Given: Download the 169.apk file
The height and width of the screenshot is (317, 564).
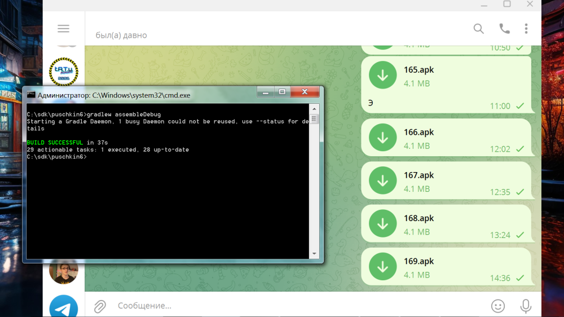Looking at the screenshot, I should (383, 267).
